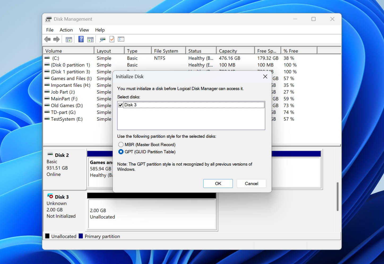Screen dimensions: 384x264
Task: Click the 931.51 GB label of Disk 2
Action: coord(57,168)
